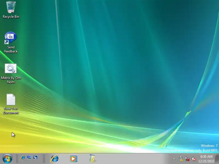Launch small Internet Explorer quick launch icon

[x=23, y=157]
